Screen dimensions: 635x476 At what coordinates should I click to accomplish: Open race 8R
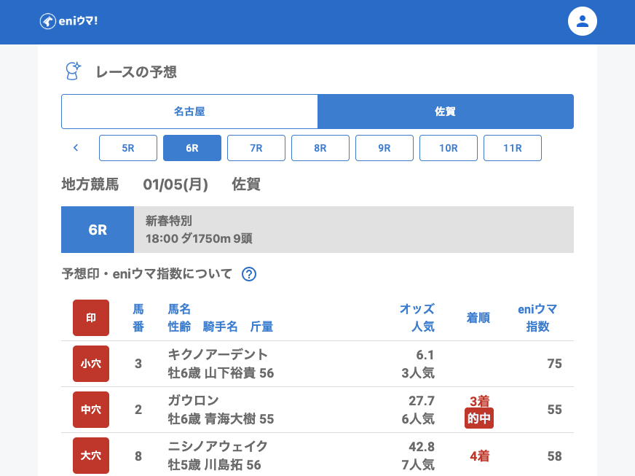(320, 148)
